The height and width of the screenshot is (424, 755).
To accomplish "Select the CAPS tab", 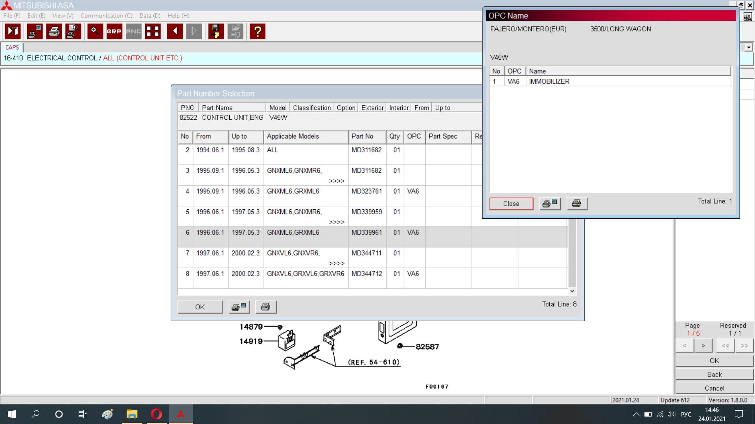I will (12, 48).
